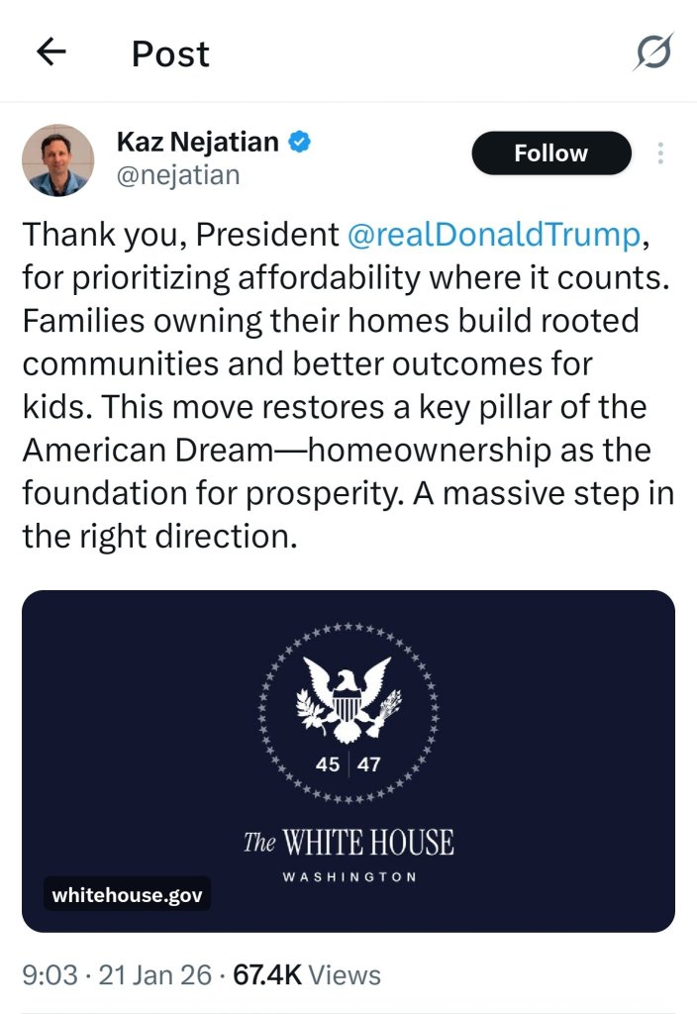Tap The WHITE HOUSE title in card
Screen dimensions: 697x1014
tap(348, 842)
